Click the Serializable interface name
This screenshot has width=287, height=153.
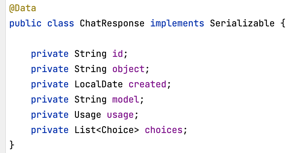[x=242, y=23]
